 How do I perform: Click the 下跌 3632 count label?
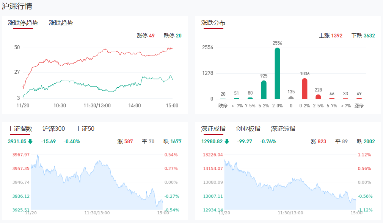coord(363,36)
